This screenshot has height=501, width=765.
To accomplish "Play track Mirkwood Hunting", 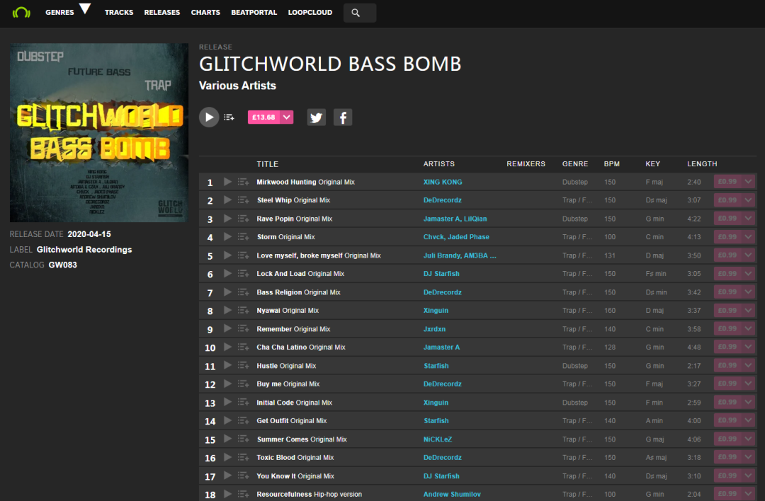I will (227, 182).
